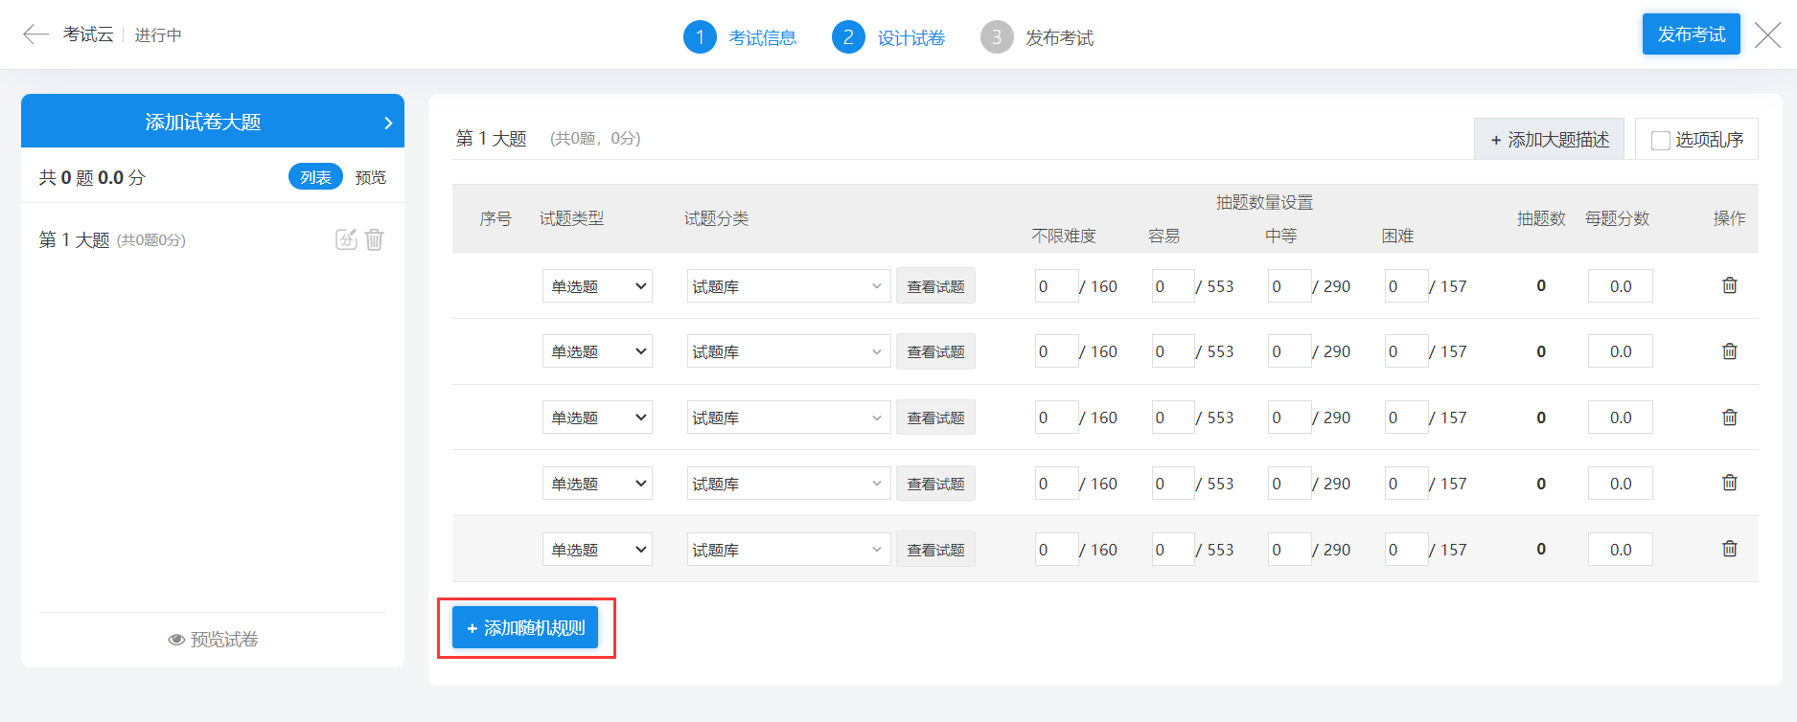The height and width of the screenshot is (722, 1797).
Task: Go to step 1 考试信息
Action: pyautogui.click(x=740, y=37)
